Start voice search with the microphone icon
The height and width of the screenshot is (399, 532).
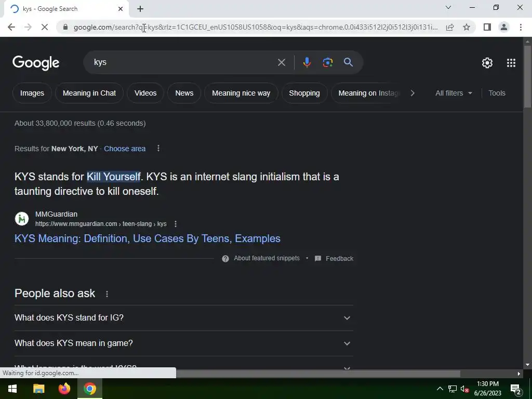pyautogui.click(x=307, y=62)
